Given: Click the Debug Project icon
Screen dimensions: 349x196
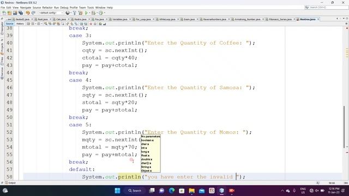Looking at the screenshot, I should tap(93, 13).
